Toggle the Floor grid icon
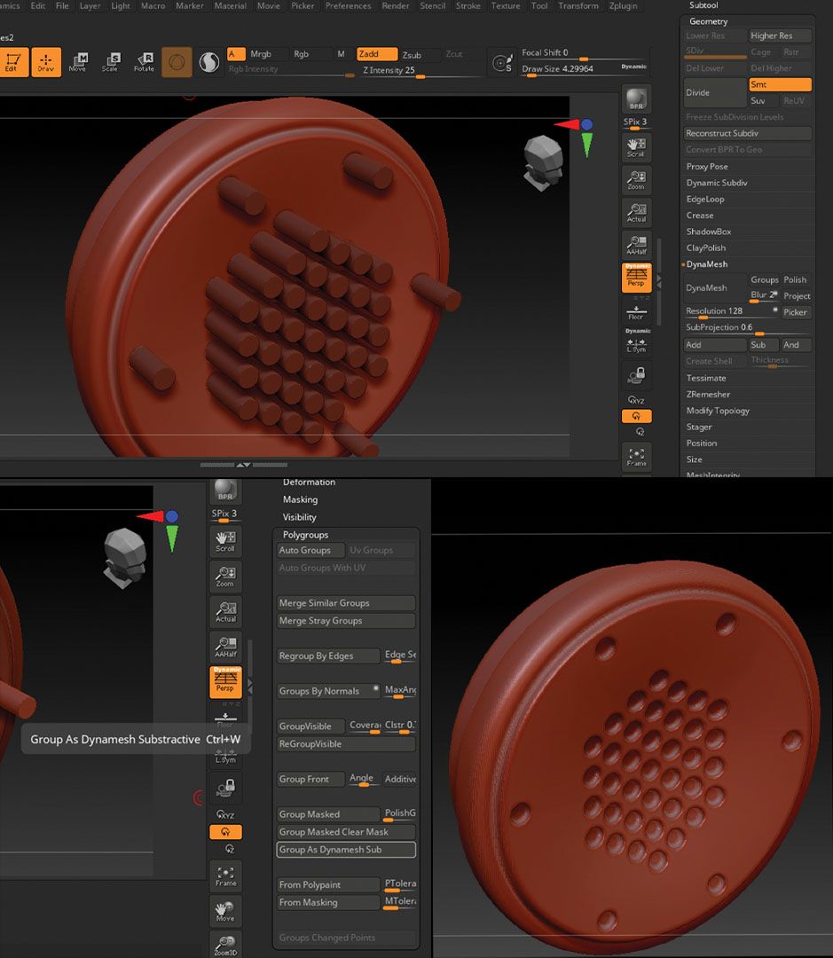Viewport: 833px width, 958px height. point(635,310)
